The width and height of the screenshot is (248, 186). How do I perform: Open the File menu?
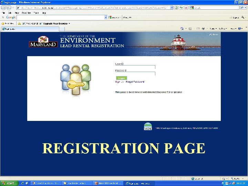pyautogui.click(x=3, y=13)
